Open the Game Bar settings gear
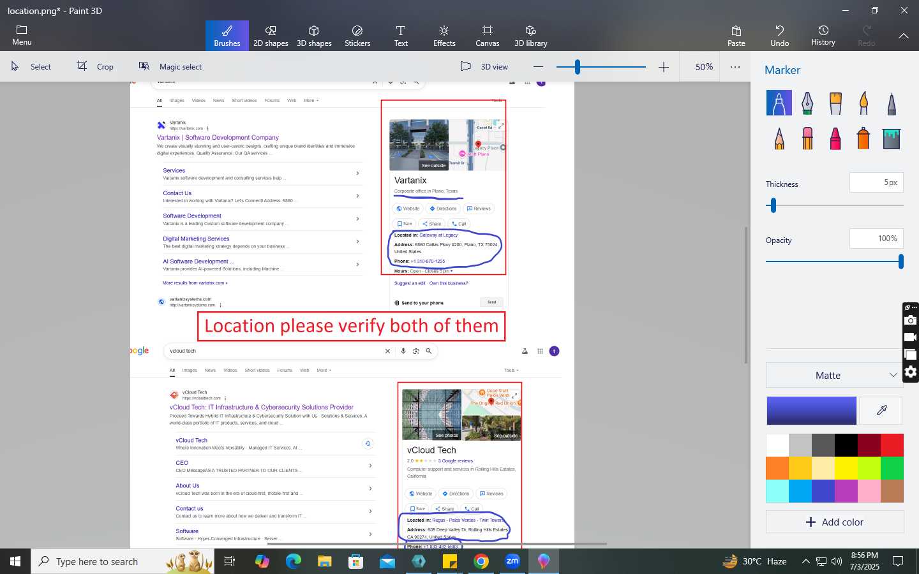 pyautogui.click(x=911, y=372)
